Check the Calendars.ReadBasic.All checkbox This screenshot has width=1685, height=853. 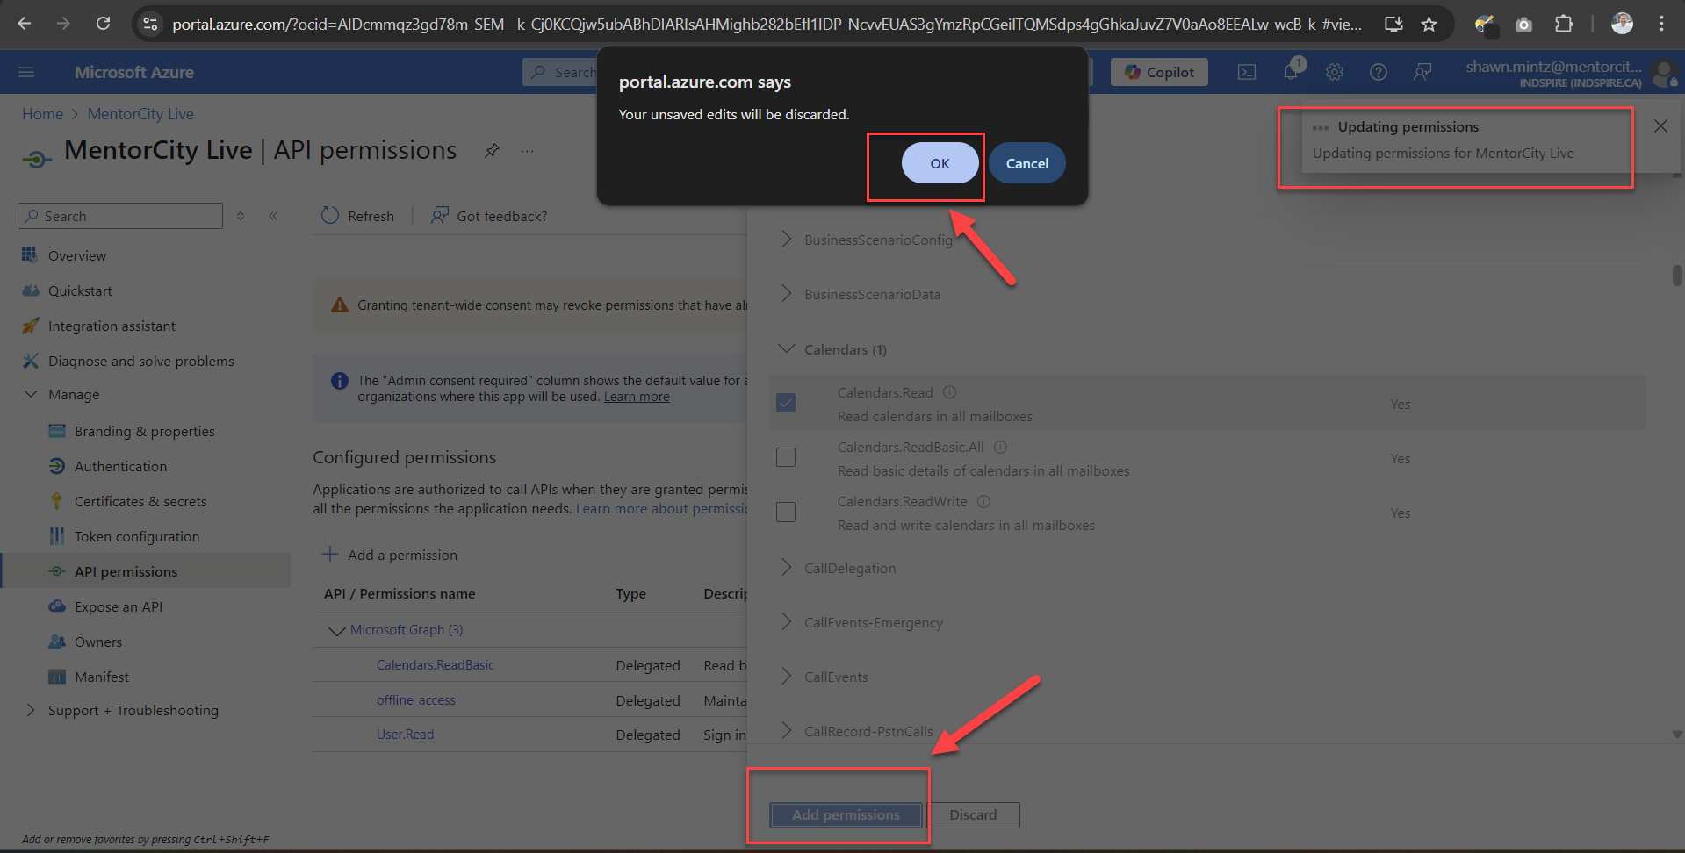pyautogui.click(x=786, y=457)
